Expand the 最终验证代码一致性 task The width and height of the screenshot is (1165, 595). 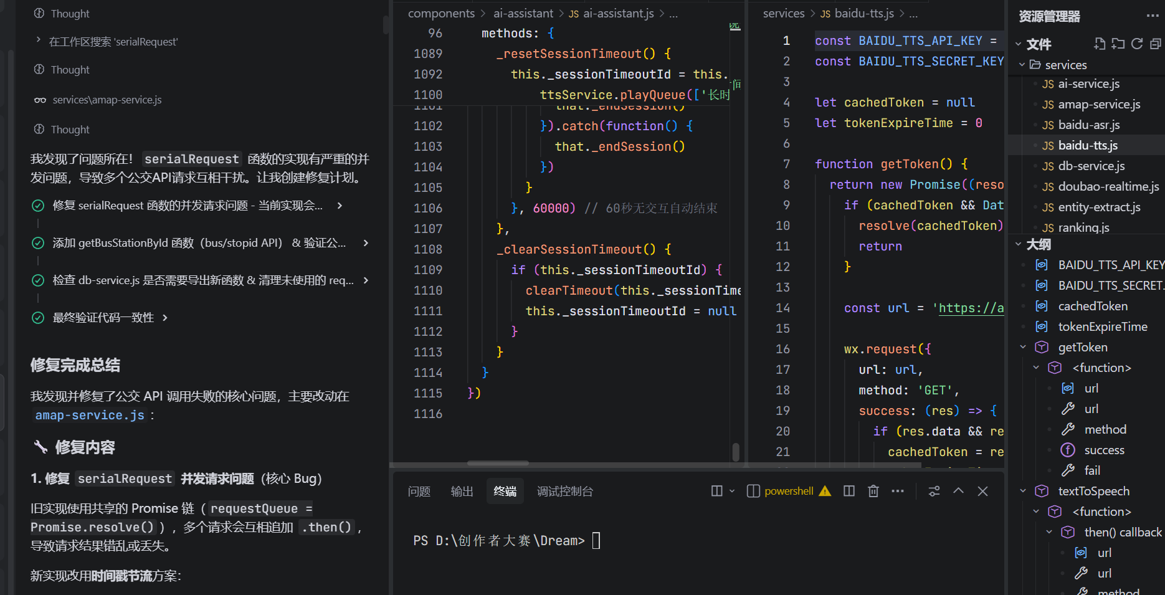[164, 317]
